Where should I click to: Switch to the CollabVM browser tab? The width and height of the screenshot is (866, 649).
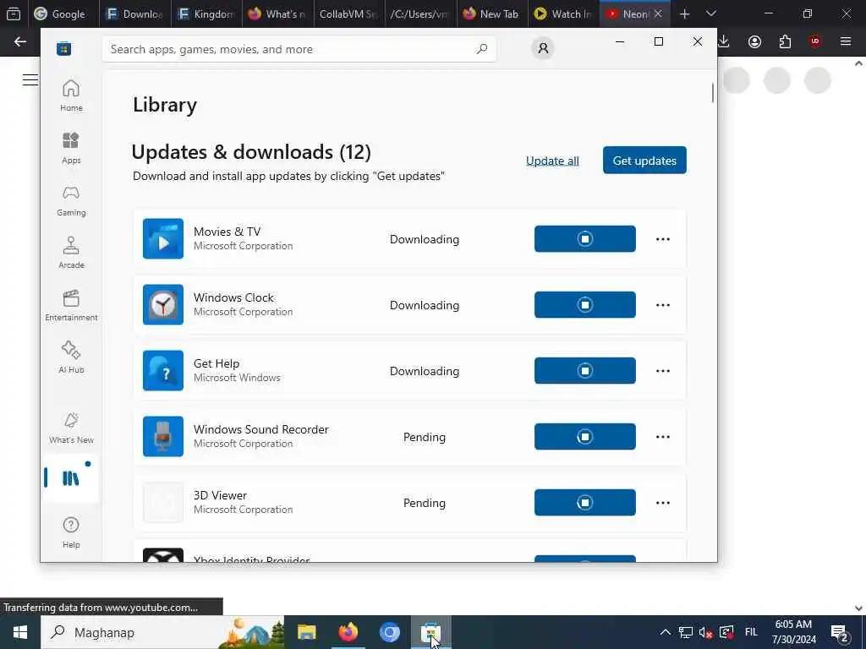[x=348, y=14]
